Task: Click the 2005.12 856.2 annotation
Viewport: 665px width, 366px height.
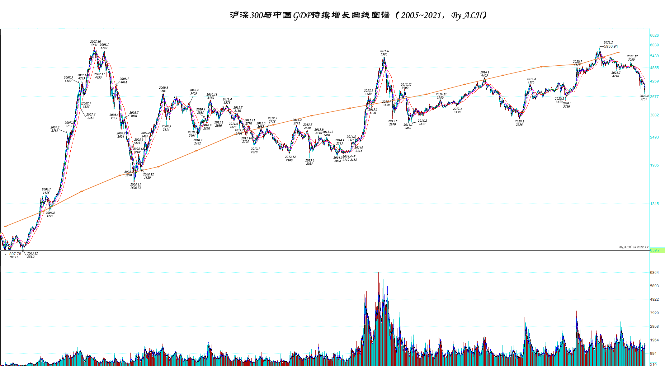Action: pyautogui.click(x=32, y=255)
